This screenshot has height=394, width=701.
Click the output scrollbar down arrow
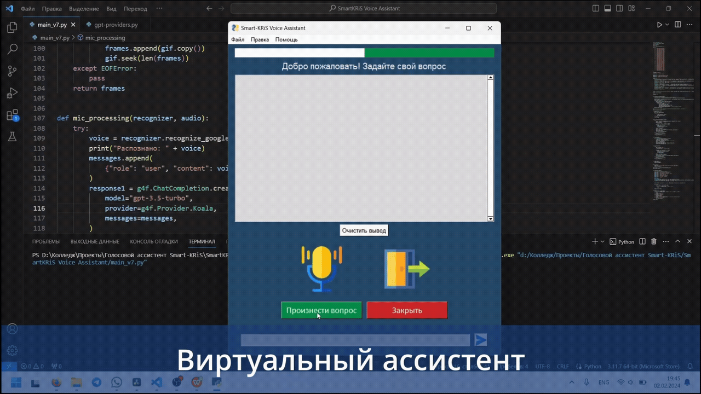(x=490, y=218)
